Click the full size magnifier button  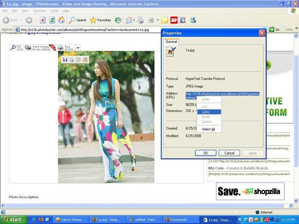click(x=16, y=48)
